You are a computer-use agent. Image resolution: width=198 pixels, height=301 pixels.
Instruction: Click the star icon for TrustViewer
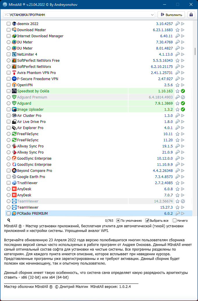(178, 183)
